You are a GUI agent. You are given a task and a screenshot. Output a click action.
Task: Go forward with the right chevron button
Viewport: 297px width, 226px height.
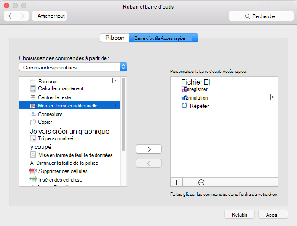tap(22, 16)
